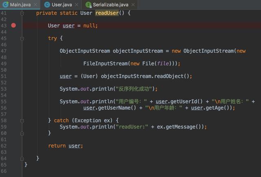Click the Serializable.java interface icon

coord(88,5)
